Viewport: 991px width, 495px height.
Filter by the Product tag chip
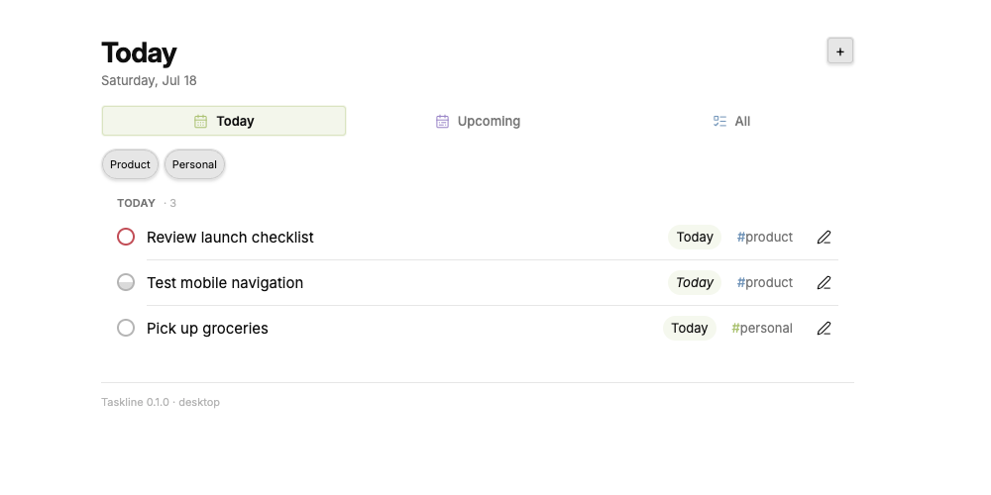click(130, 164)
